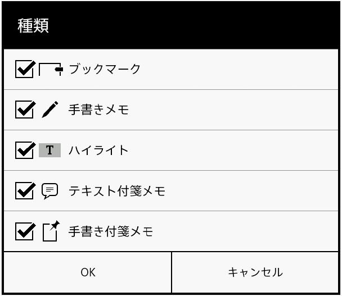Choose the ハイライト label text

(98, 150)
